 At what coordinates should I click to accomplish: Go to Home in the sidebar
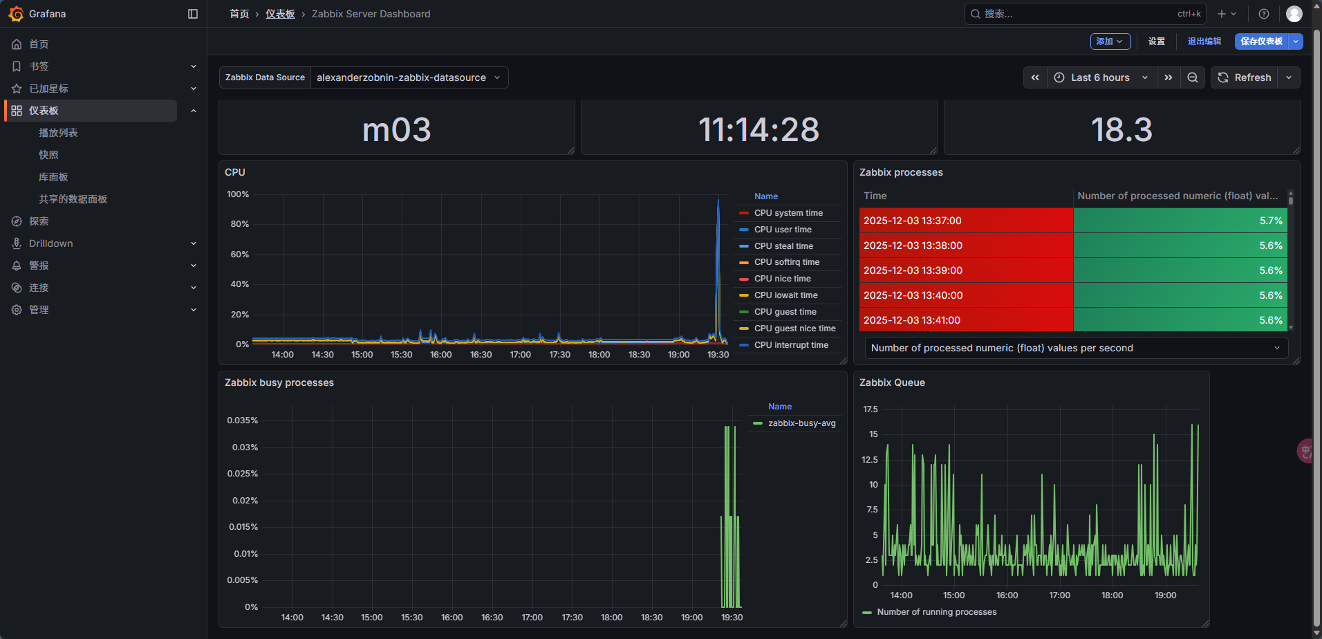coord(39,44)
